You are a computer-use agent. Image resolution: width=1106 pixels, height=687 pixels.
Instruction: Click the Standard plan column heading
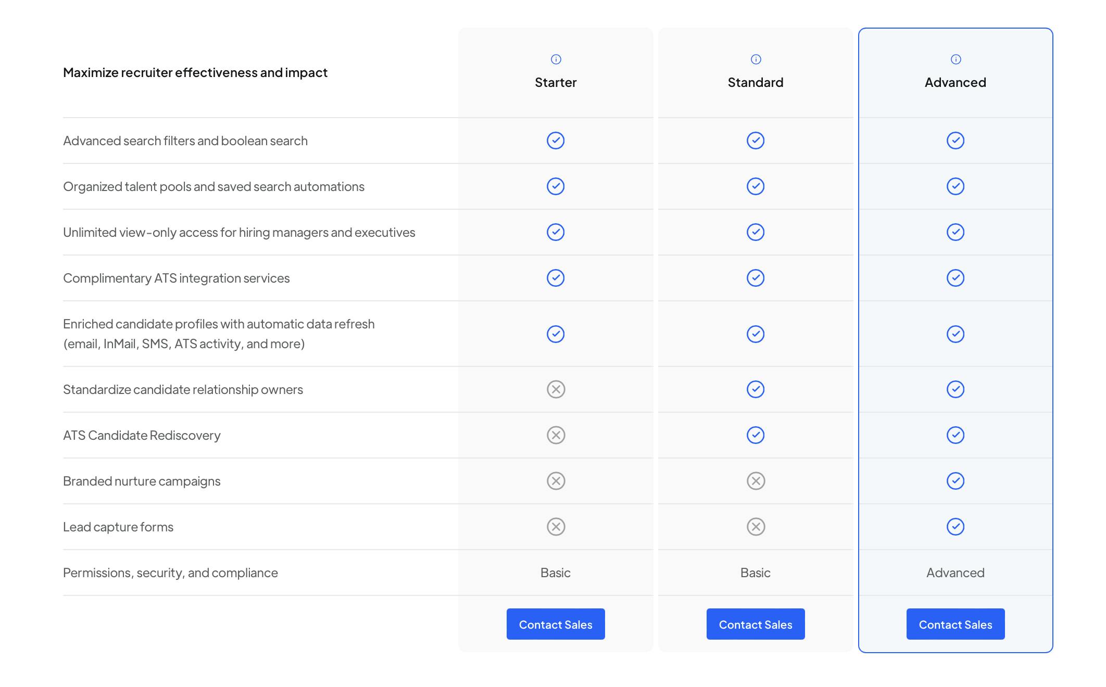pyautogui.click(x=756, y=83)
